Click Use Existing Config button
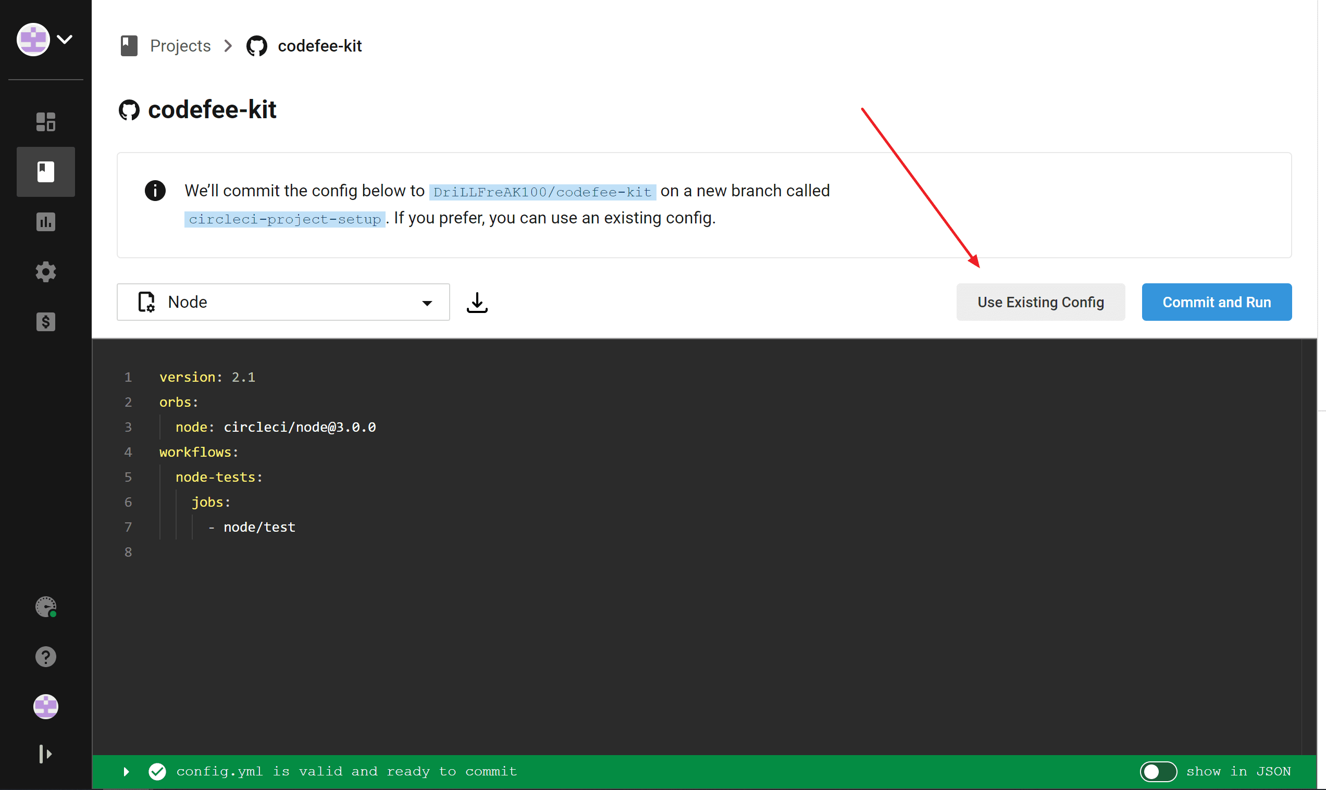This screenshot has height=790, width=1326. [1040, 302]
